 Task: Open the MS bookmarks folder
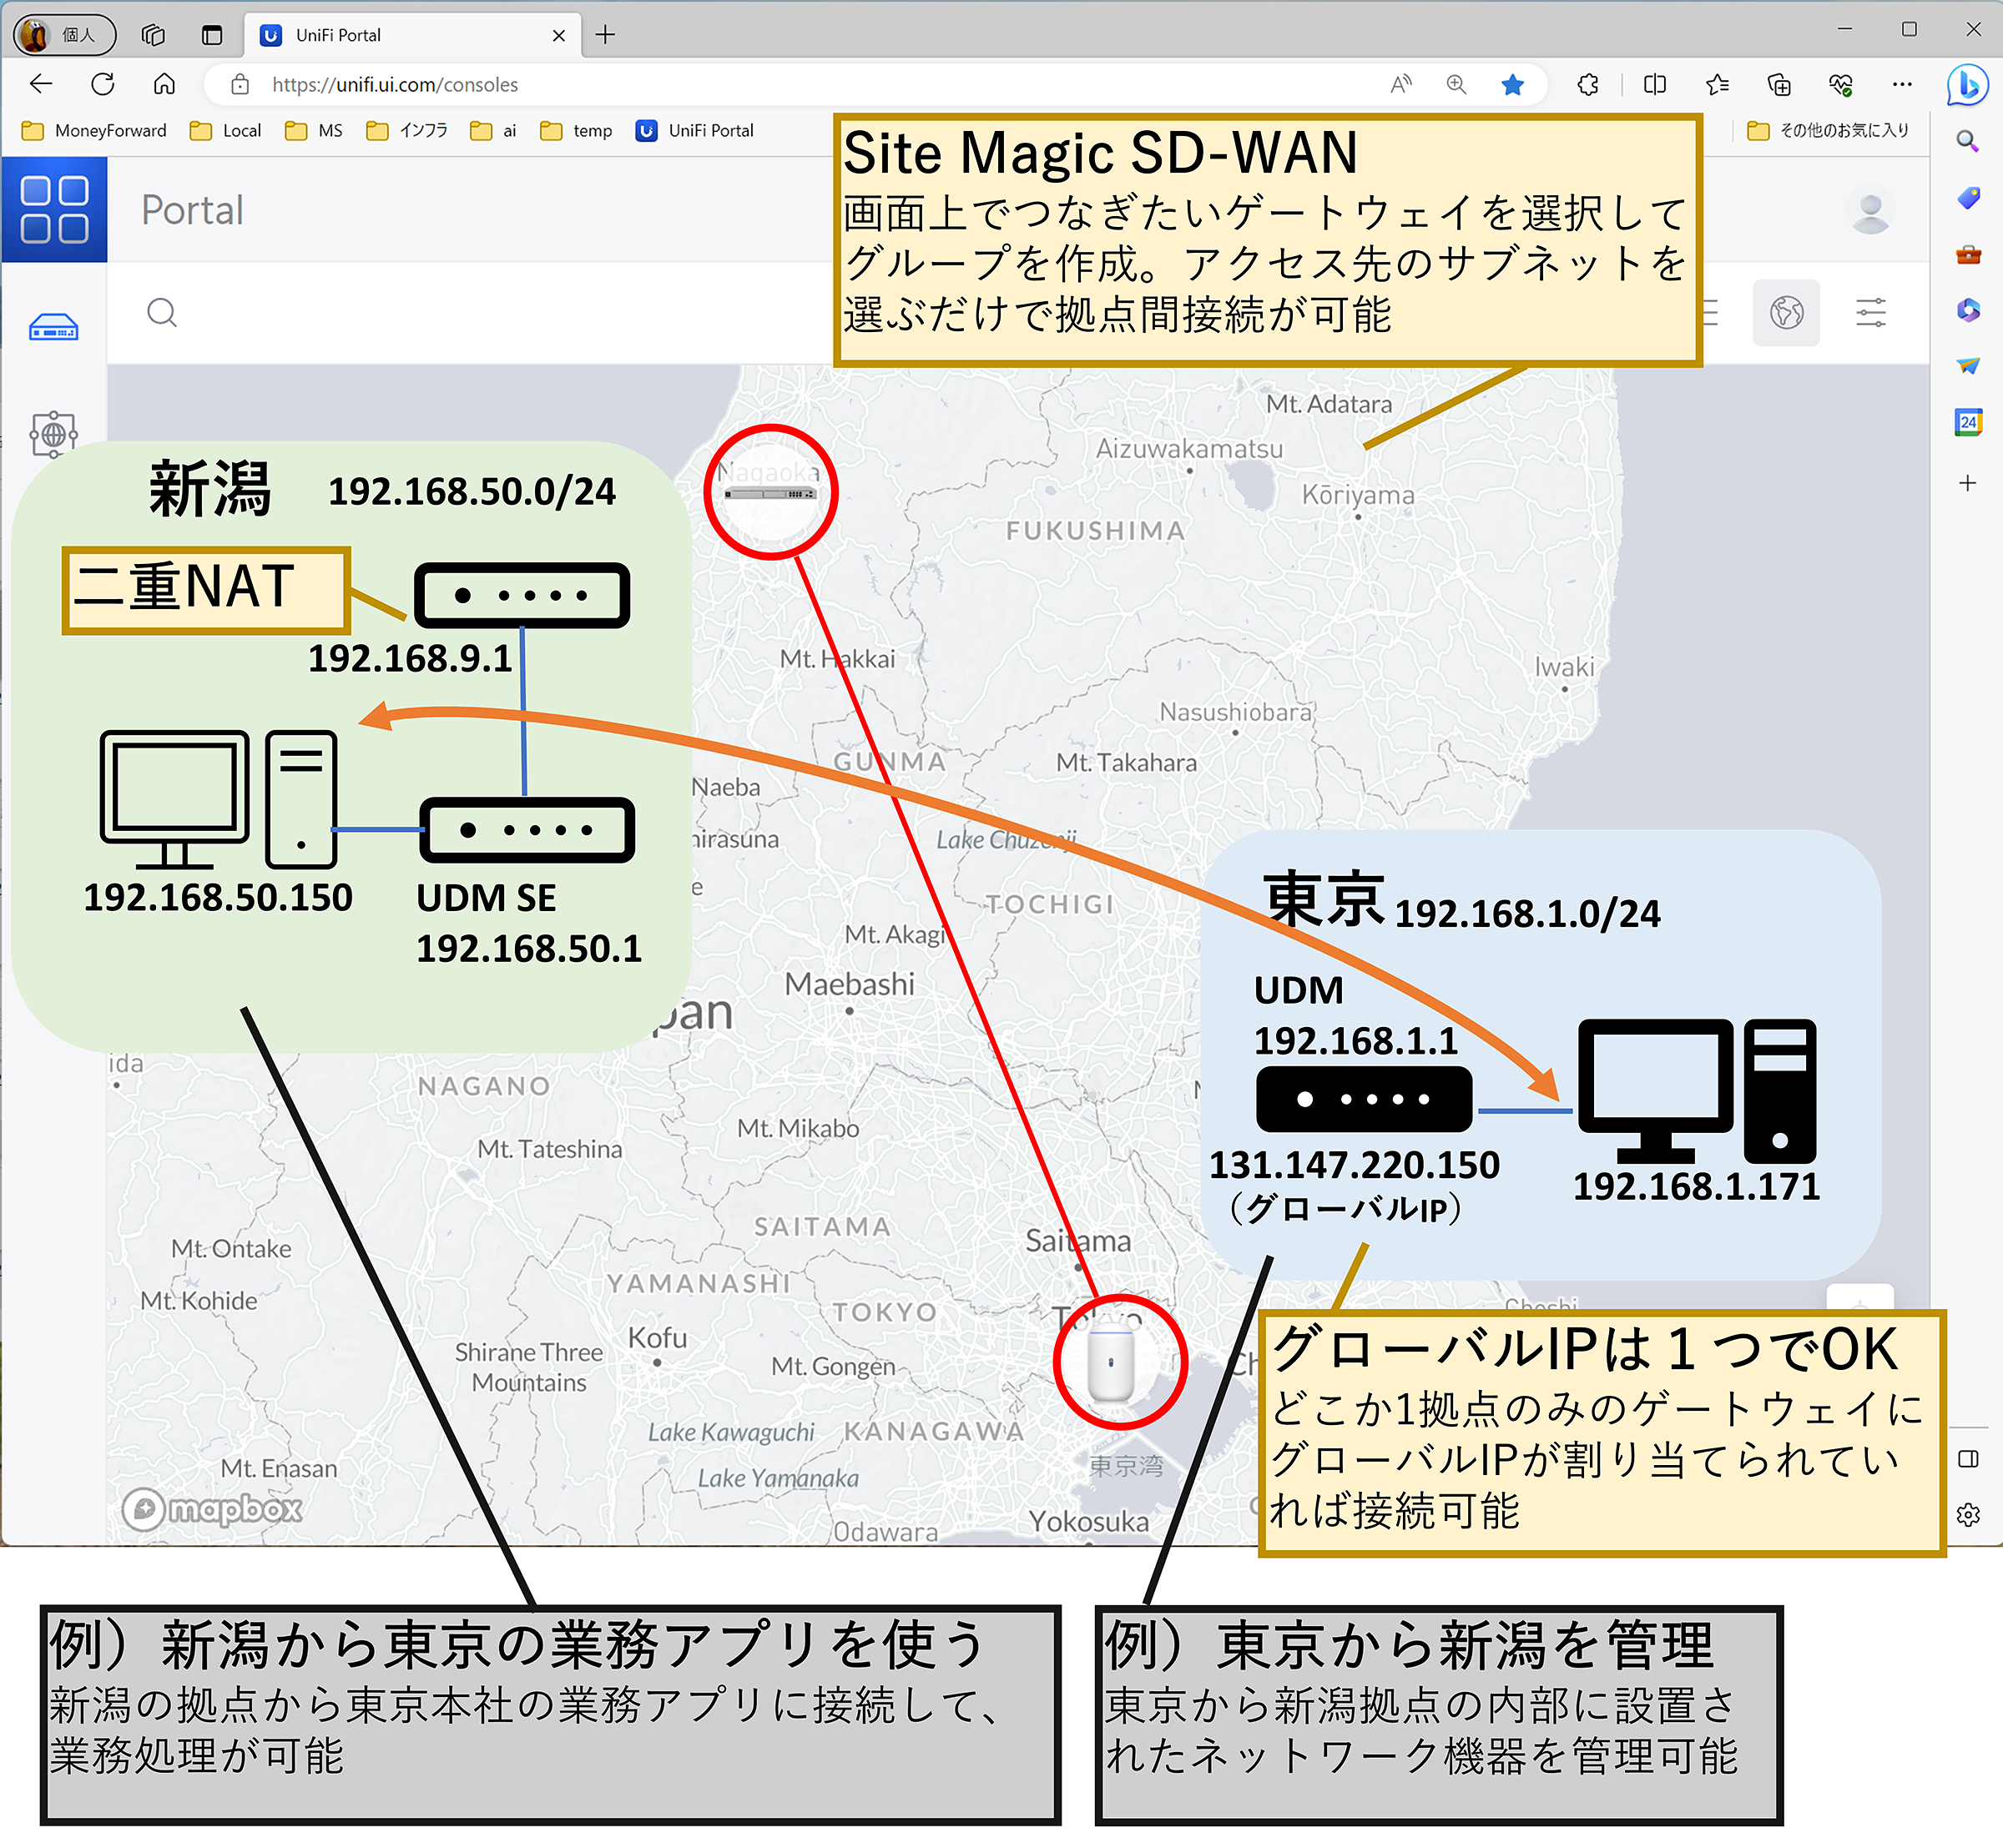313,131
